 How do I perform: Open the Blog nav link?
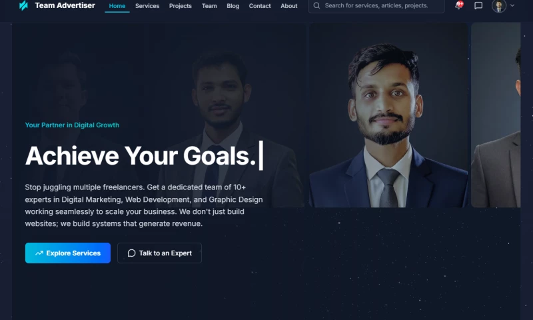[x=233, y=6]
